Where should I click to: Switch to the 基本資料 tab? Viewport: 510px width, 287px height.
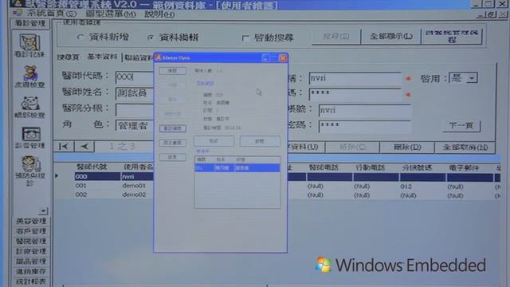point(102,57)
